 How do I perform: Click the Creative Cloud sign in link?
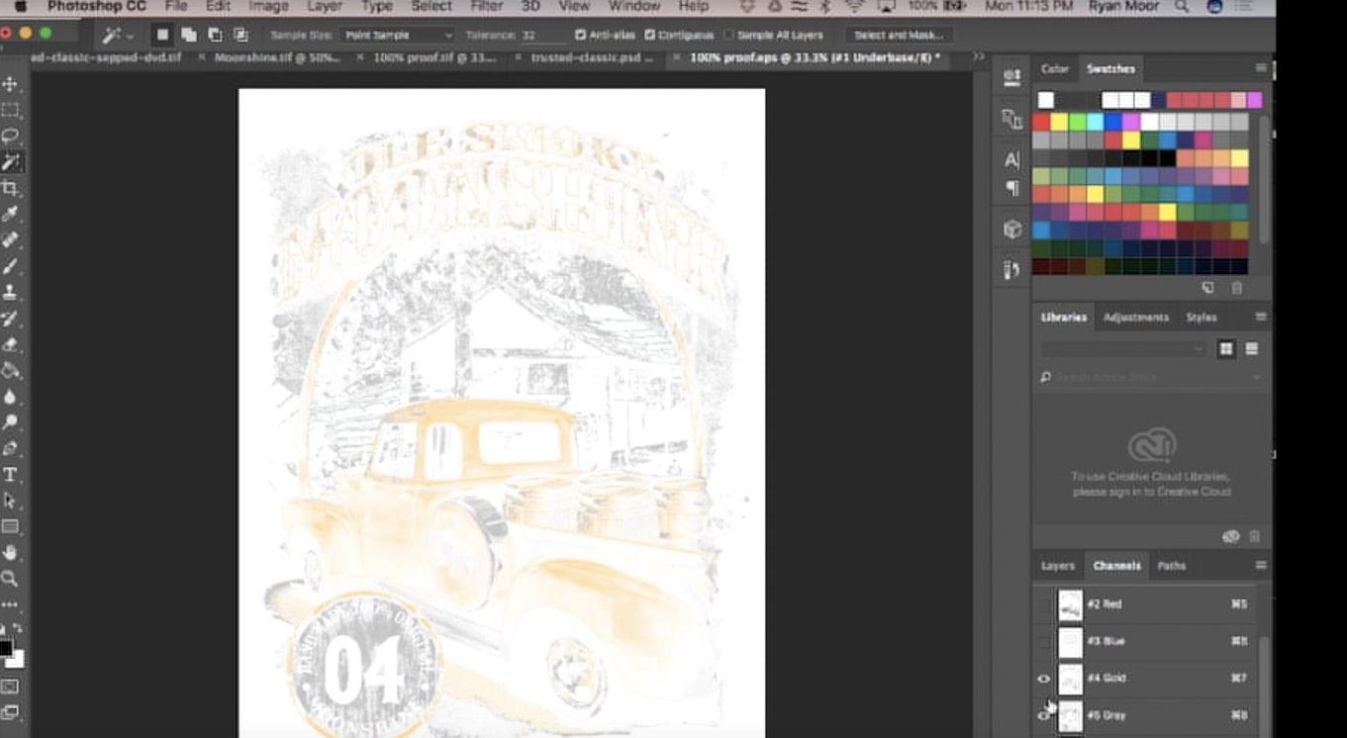click(1150, 489)
